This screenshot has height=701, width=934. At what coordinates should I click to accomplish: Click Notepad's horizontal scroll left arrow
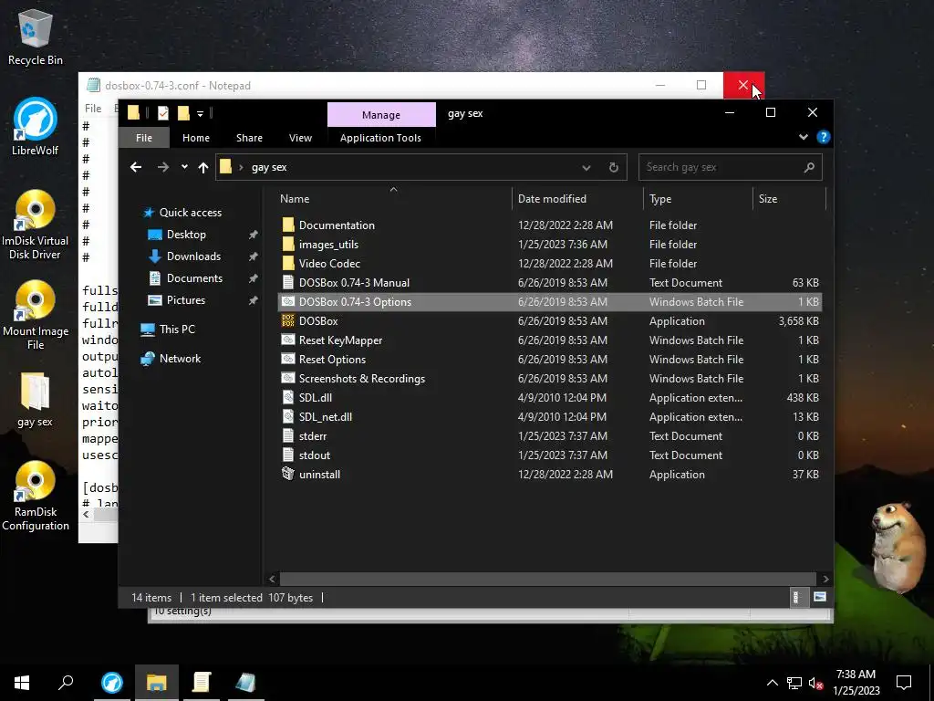click(87, 515)
